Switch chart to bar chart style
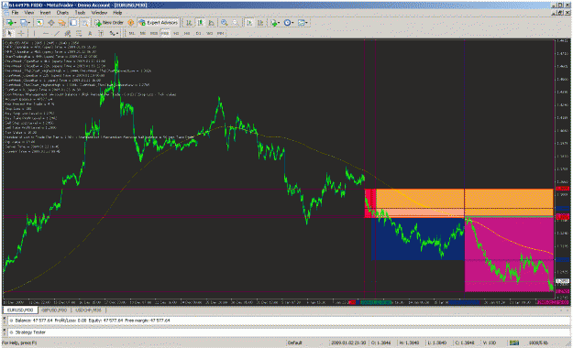The image size is (573, 348). pyautogui.click(x=189, y=23)
